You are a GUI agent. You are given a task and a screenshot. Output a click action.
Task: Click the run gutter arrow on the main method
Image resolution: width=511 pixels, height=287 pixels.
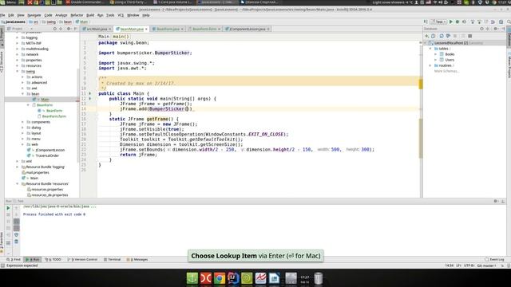tap(90, 98)
